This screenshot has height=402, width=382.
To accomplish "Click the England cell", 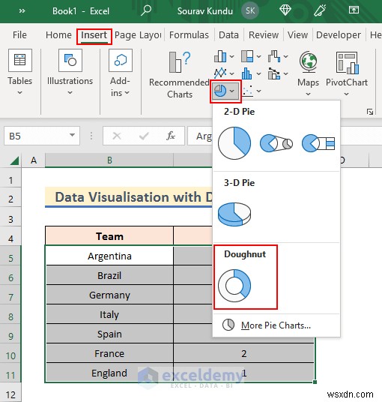I will tap(109, 373).
